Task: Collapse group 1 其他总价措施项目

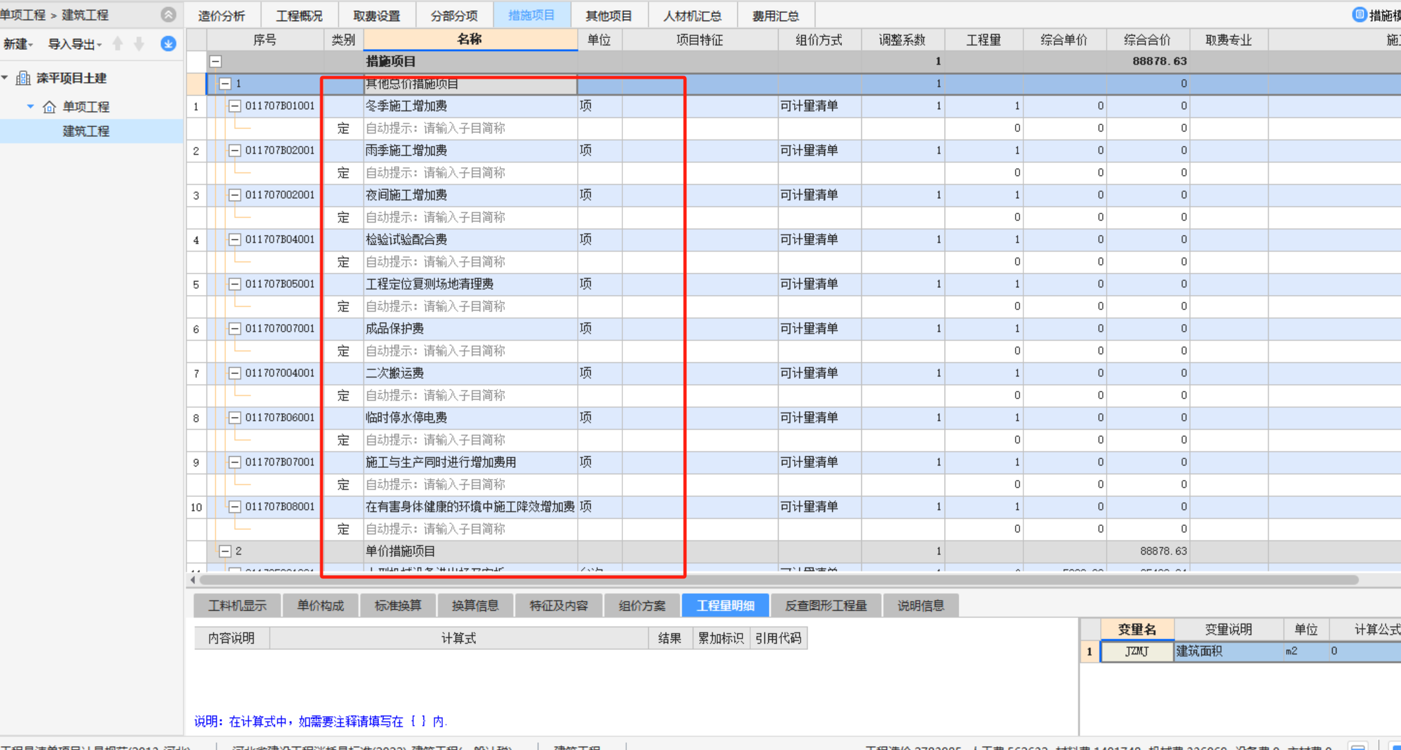Action: pos(225,84)
